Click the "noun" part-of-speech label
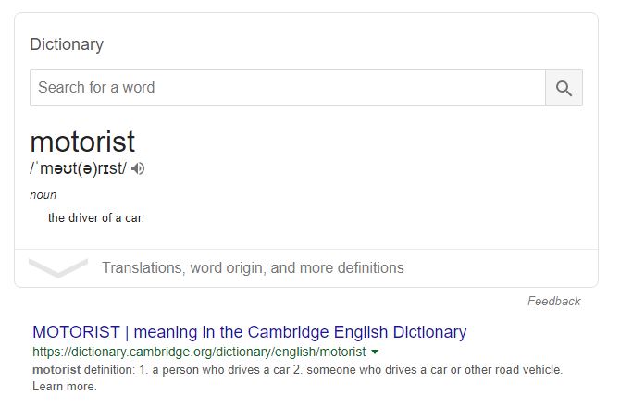 43,195
